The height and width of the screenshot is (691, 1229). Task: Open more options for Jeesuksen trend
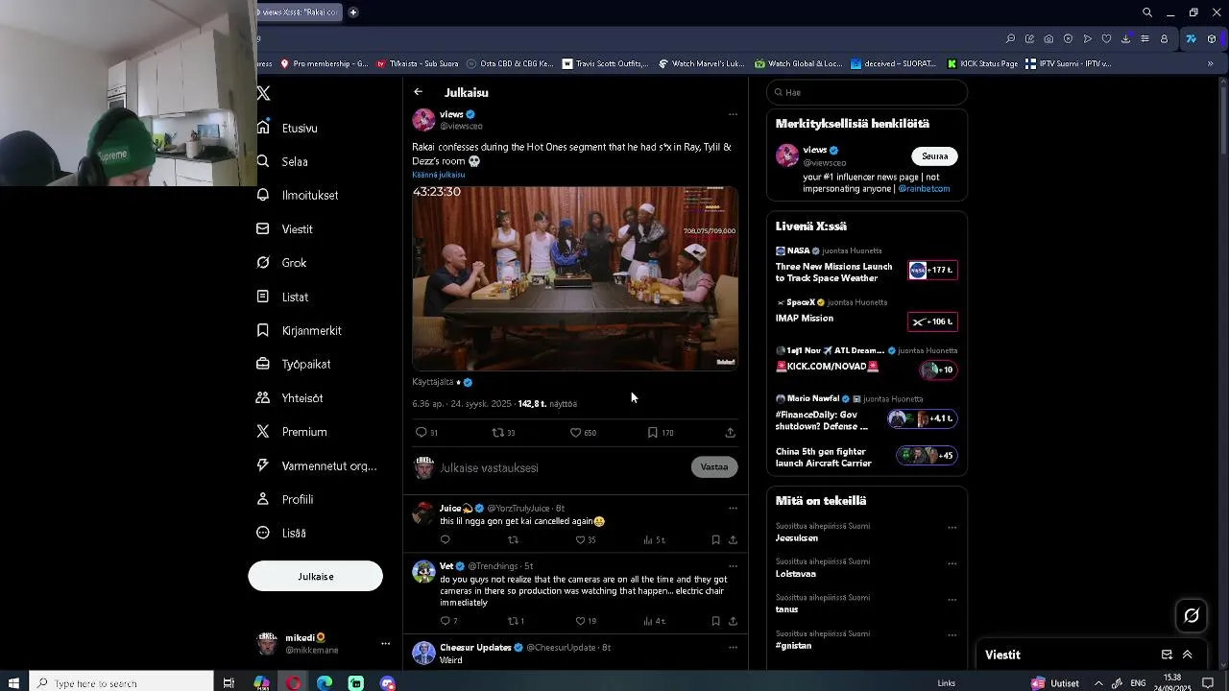tap(952, 527)
